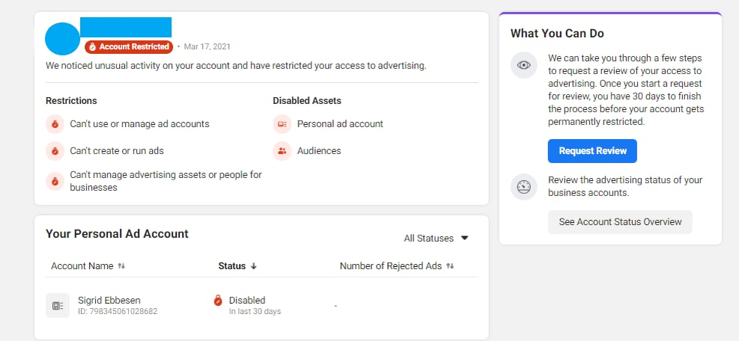Click the Account Restricted badge
The image size is (739, 341).
[x=129, y=46]
